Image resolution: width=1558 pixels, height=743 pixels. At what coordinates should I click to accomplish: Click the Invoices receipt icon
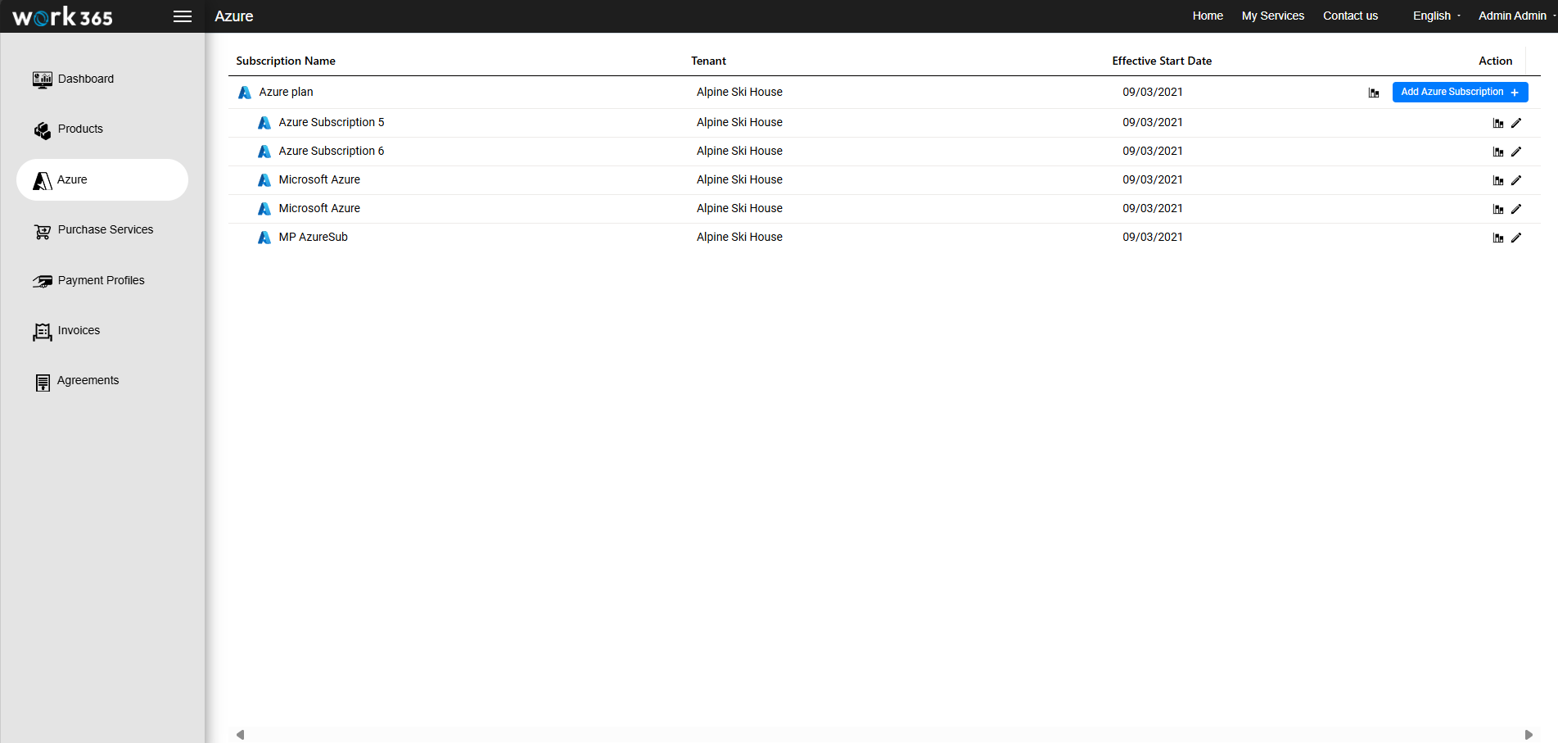[43, 332]
